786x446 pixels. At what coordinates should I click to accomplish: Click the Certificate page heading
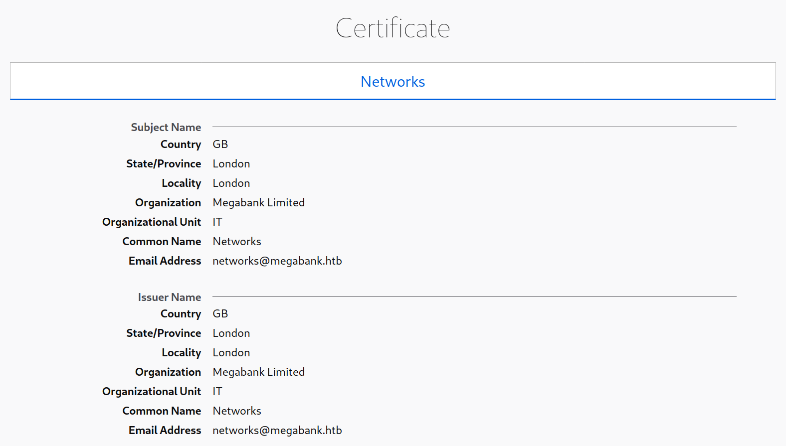[x=393, y=28]
